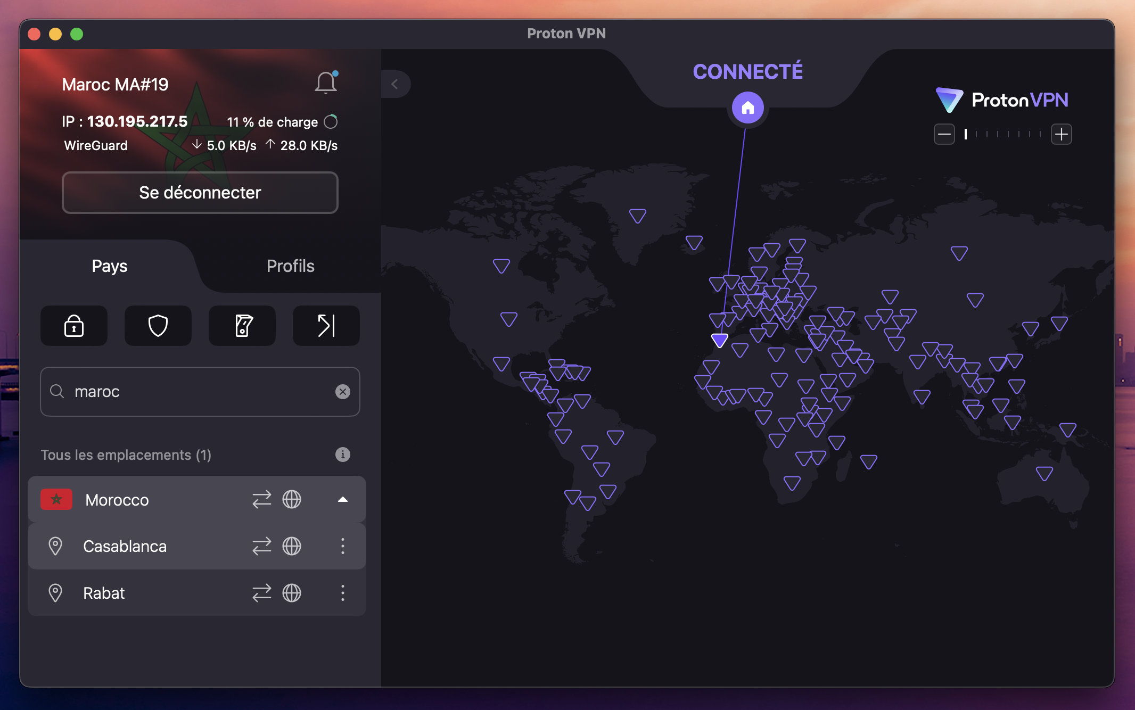Click the CONNECTÉ status label
Viewport: 1135px width, 710px height.
(748, 72)
